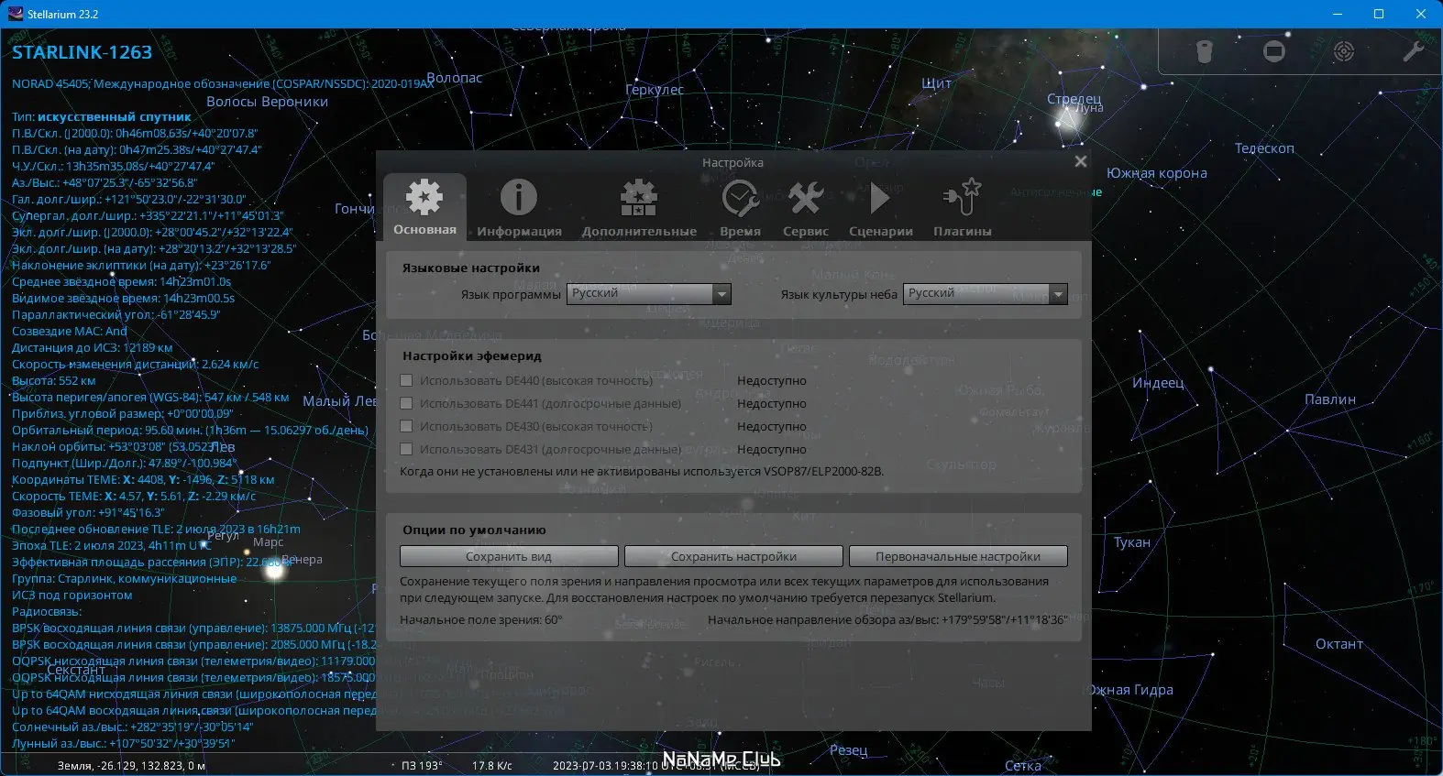Click the 'ИСЗ под горизонтом' line
Image resolution: width=1443 pixels, height=776 pixels.
click(72, 595)
